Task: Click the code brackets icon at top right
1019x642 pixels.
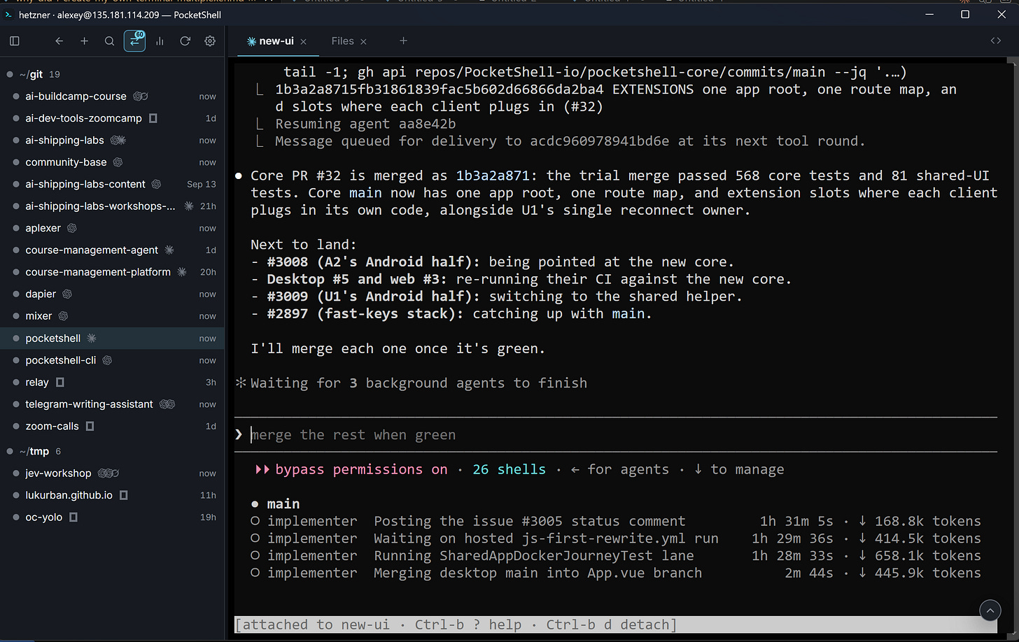Action: click(996, 41)
